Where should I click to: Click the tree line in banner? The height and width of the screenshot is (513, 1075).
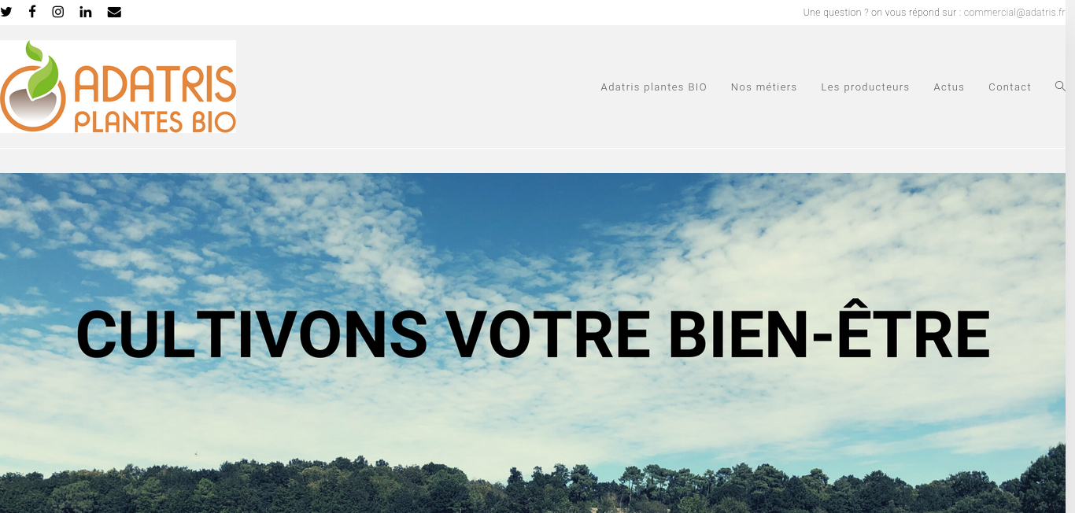[x=533, y=488]
